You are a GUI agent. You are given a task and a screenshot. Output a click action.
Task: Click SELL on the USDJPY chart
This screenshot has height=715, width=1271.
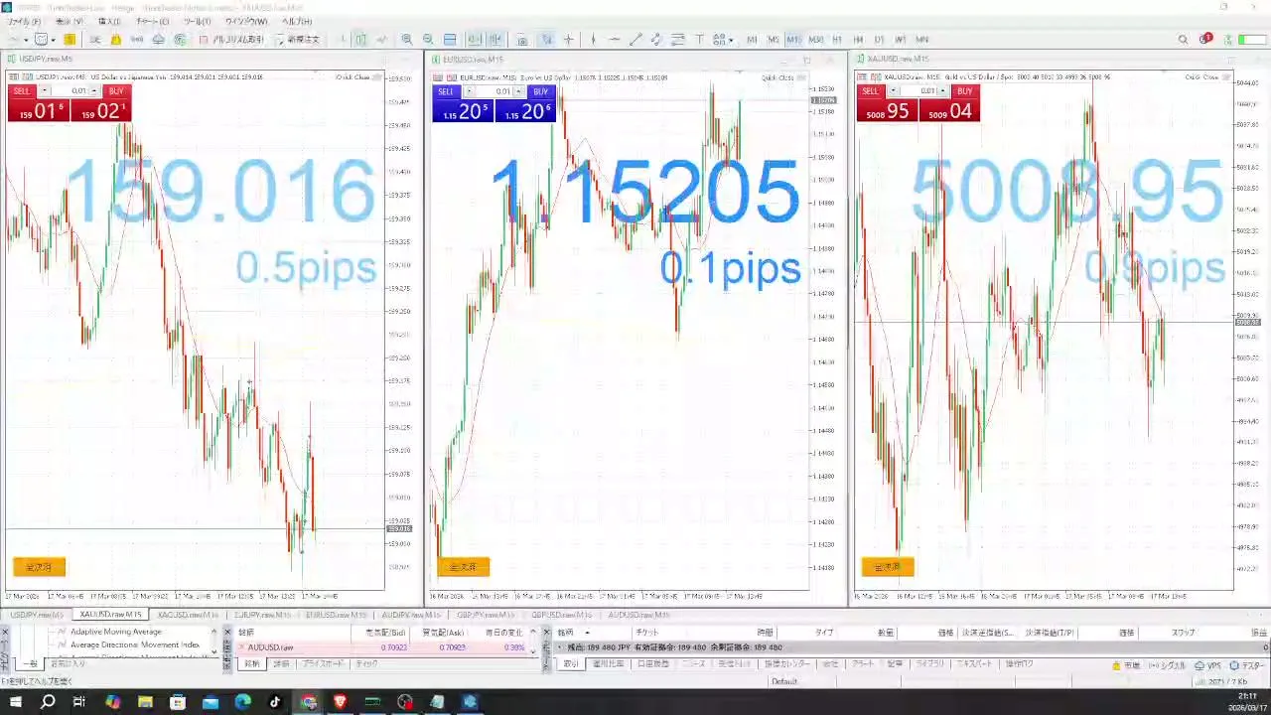point(20,91)
